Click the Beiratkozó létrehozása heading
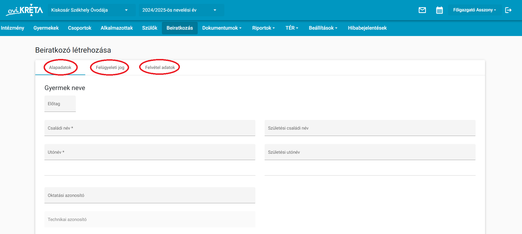Viewport: 522px width, 234px height. pyautogui.click(x=73, y=50)
